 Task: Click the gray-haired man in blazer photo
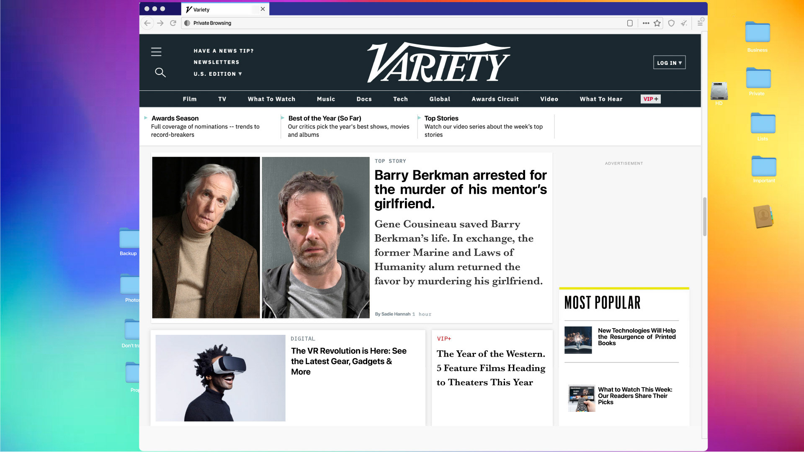coord(206,238)
